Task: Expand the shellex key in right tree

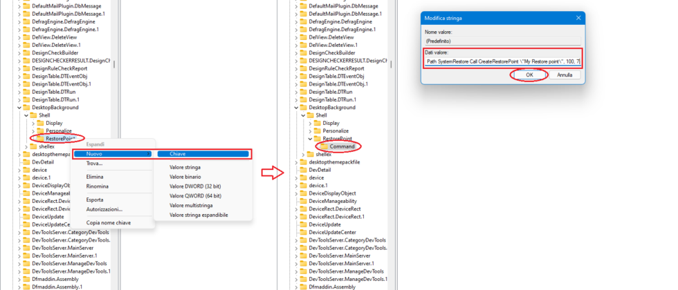Action: (x=303, y=154)
